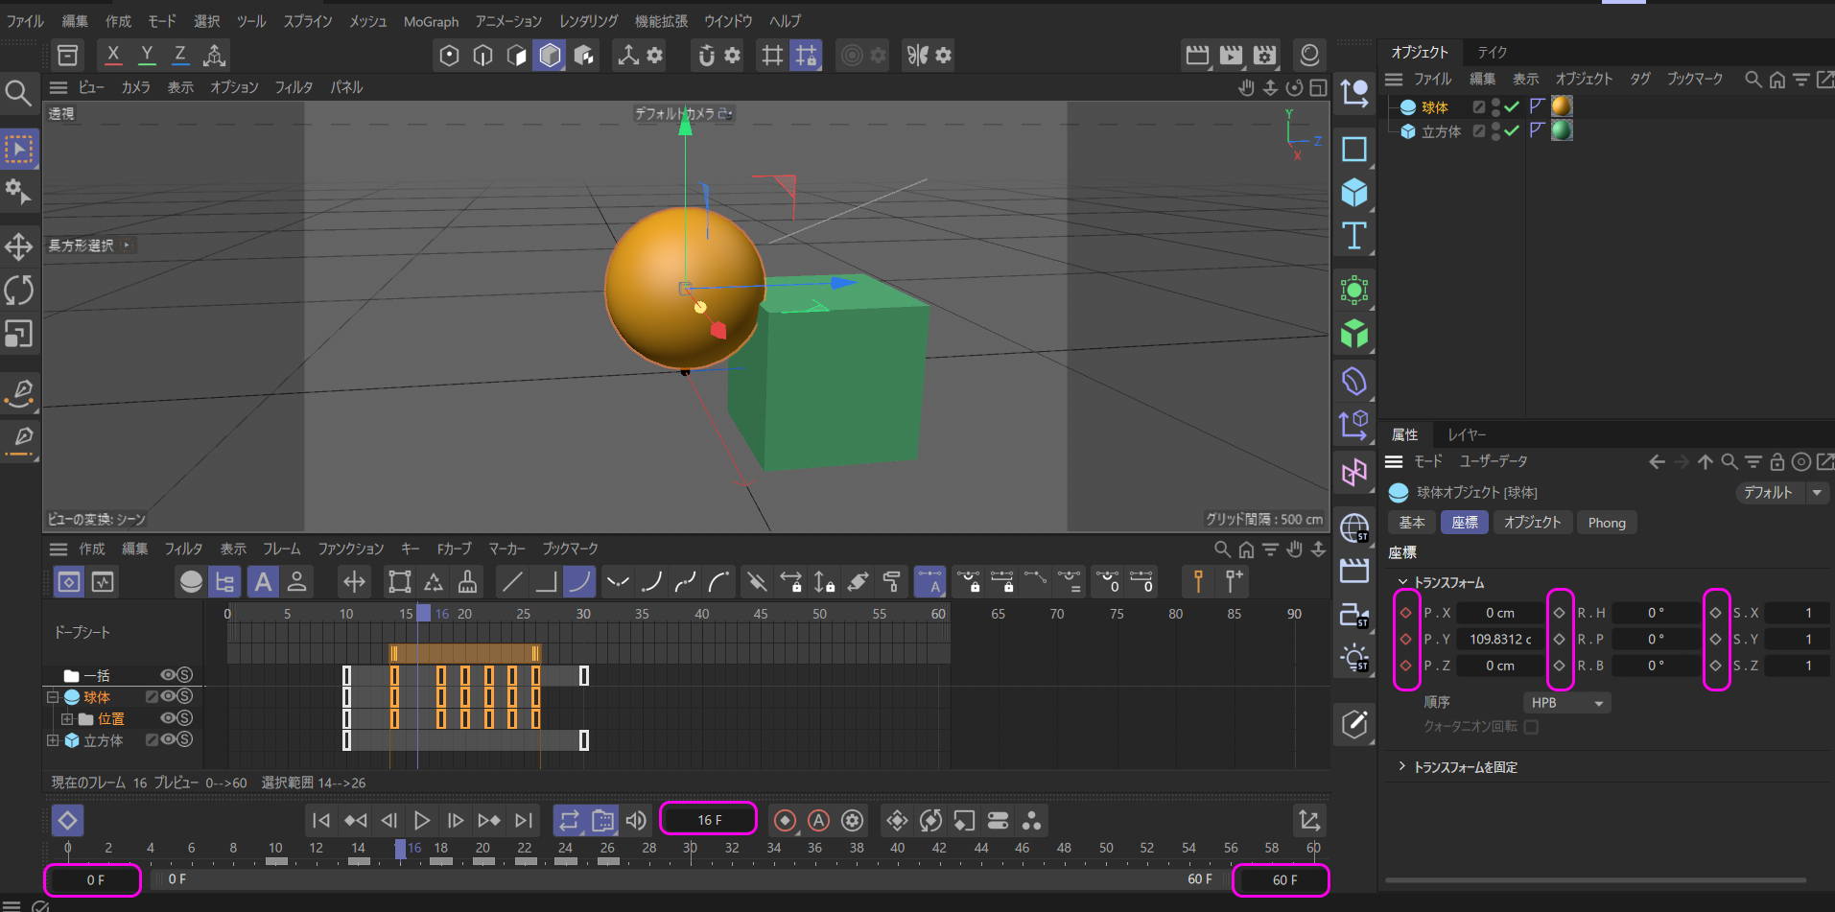Click the orange material tag on 球体

1562,106
